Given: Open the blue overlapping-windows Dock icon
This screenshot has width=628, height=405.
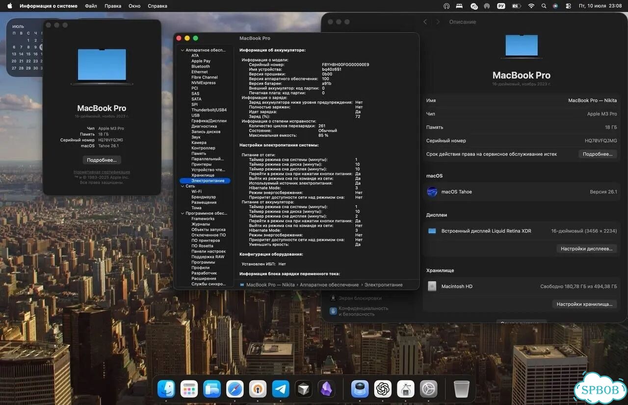Looking at the screenshot, I should coord(212,389).
